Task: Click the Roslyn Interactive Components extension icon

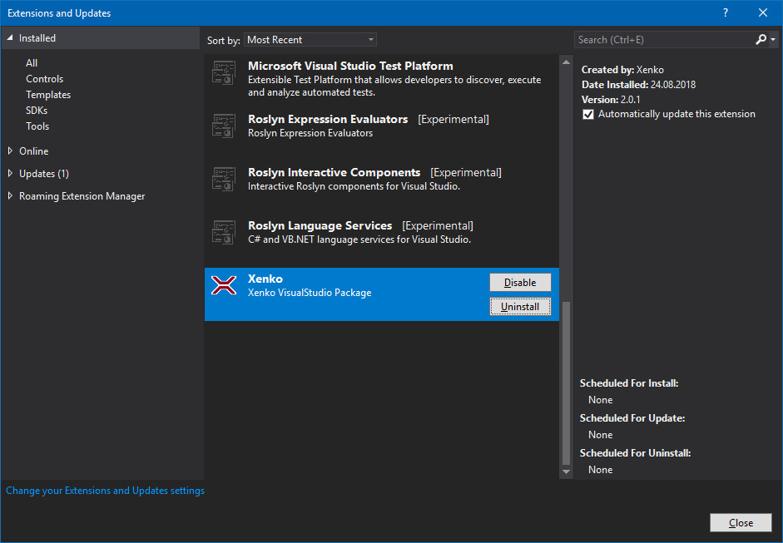Action: click(x=224, y=179)
